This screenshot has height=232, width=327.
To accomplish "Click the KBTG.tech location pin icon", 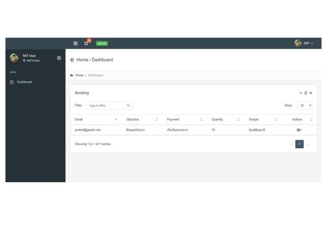I will point(24,61).
